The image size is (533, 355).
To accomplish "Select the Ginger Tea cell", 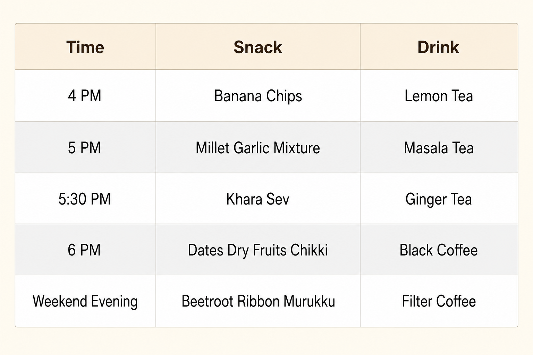I will point(439,198).
